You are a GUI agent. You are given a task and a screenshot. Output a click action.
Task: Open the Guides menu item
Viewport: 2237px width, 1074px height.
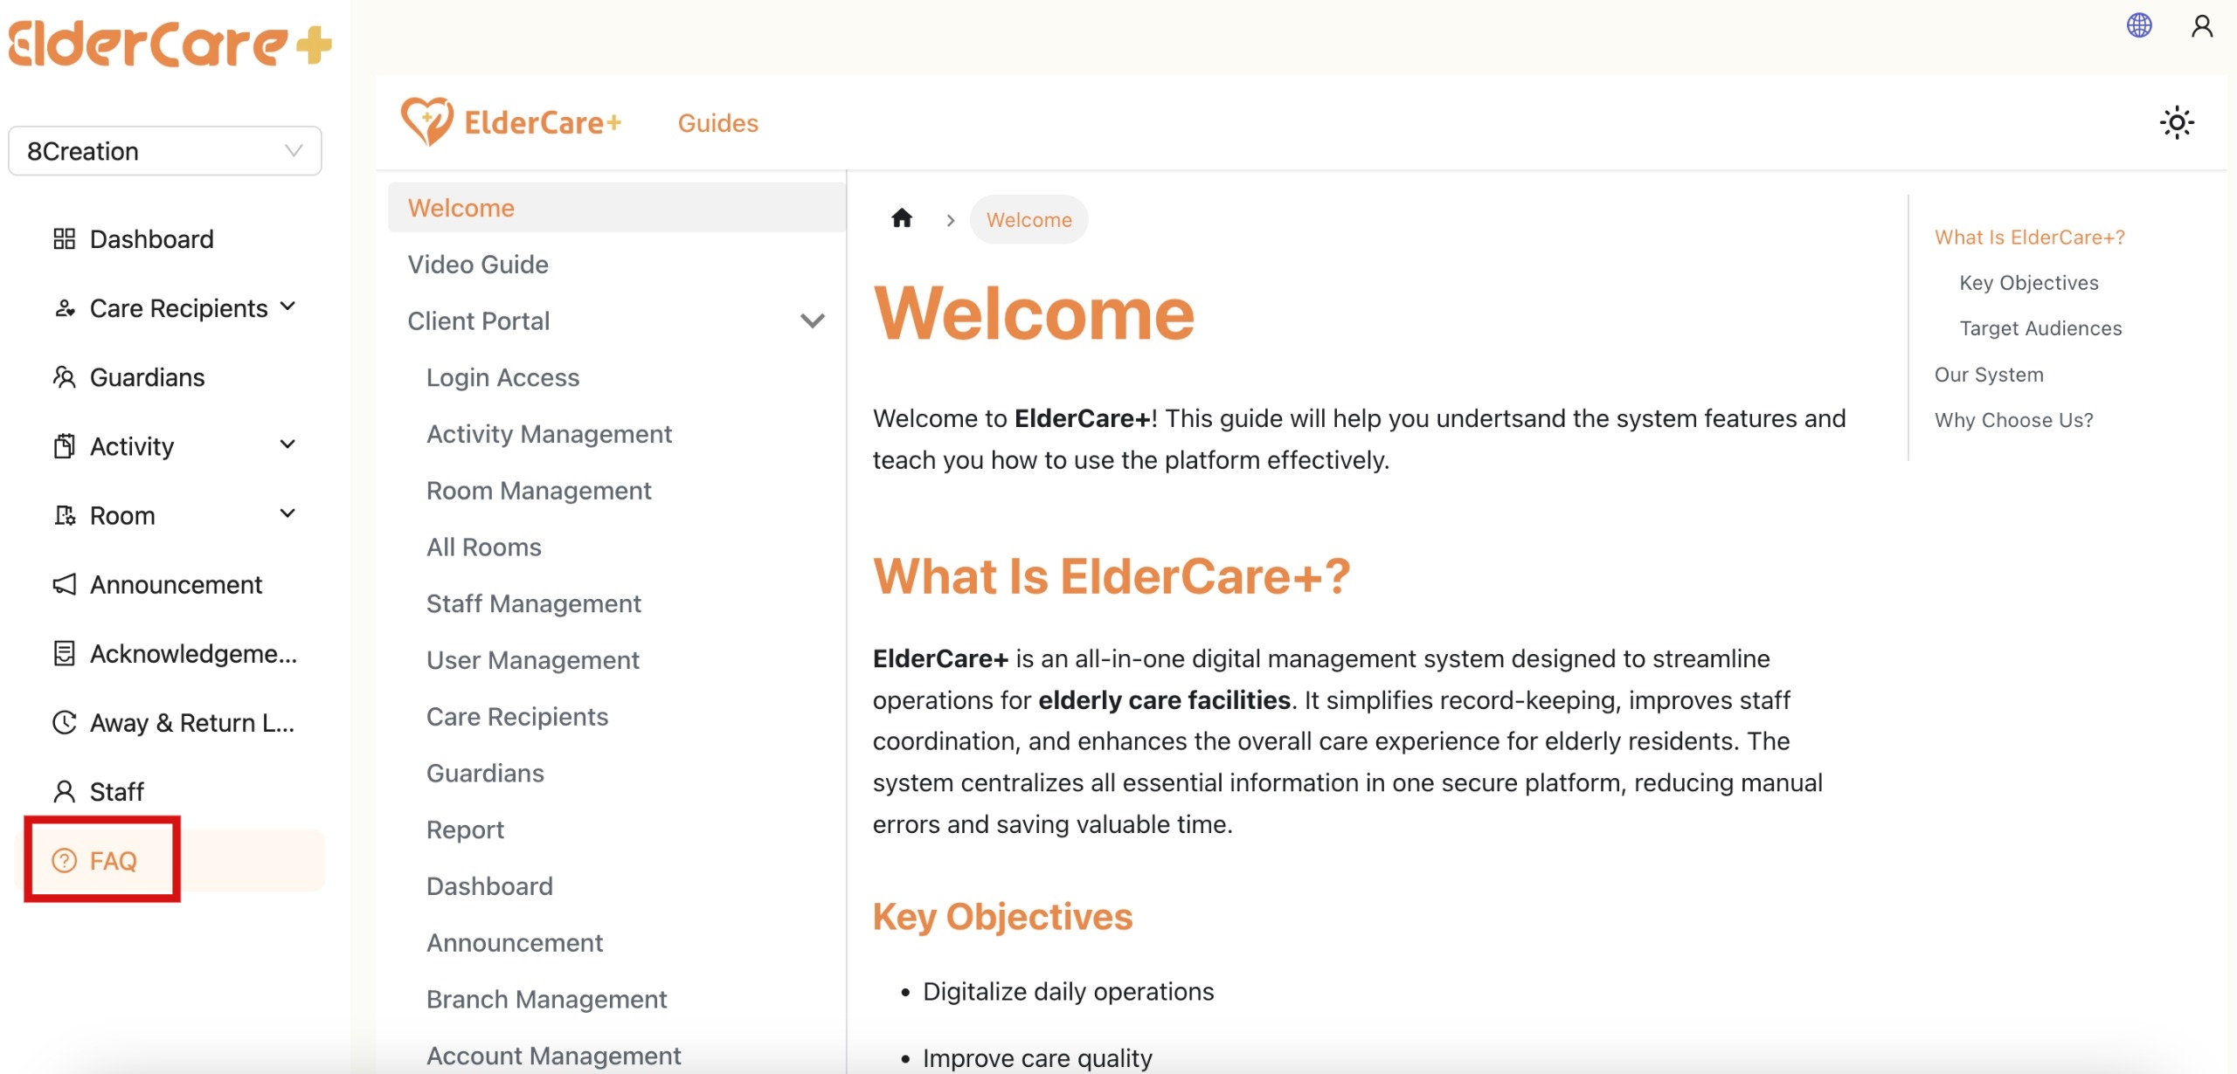pyautogui.click(x=717, y=122)
